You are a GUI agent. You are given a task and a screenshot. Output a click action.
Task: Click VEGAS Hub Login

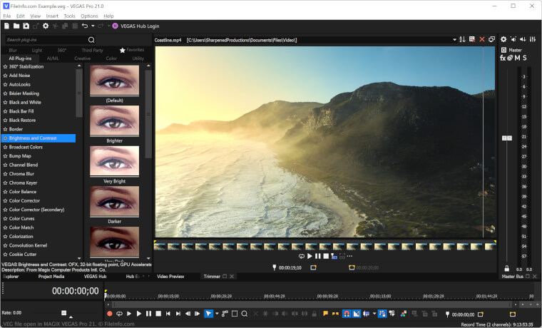point(139,26)
